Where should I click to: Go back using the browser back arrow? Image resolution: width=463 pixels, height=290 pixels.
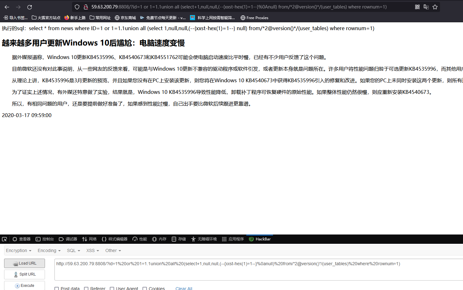pyautogui.click(x=7, y=7)
